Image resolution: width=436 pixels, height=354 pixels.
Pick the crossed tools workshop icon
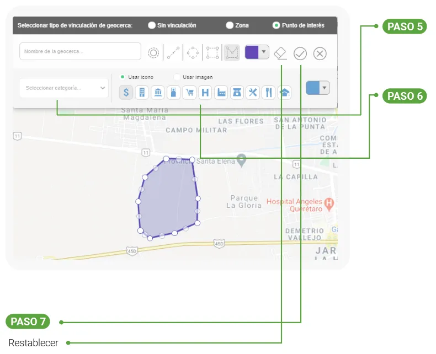[x=253, y=92]
